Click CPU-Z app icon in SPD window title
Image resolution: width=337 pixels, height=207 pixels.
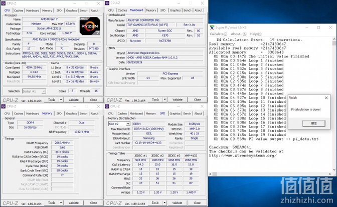(x=107, y=106)
